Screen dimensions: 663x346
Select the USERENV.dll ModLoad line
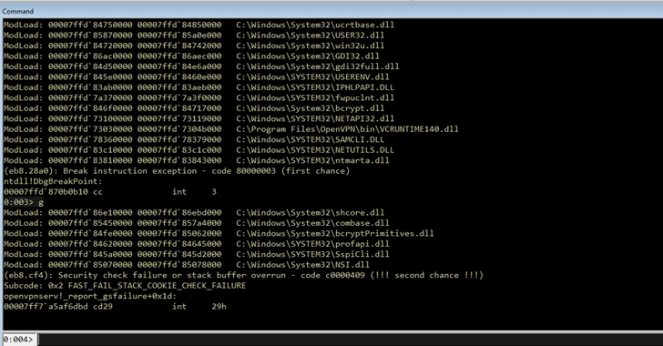point(196,77)
